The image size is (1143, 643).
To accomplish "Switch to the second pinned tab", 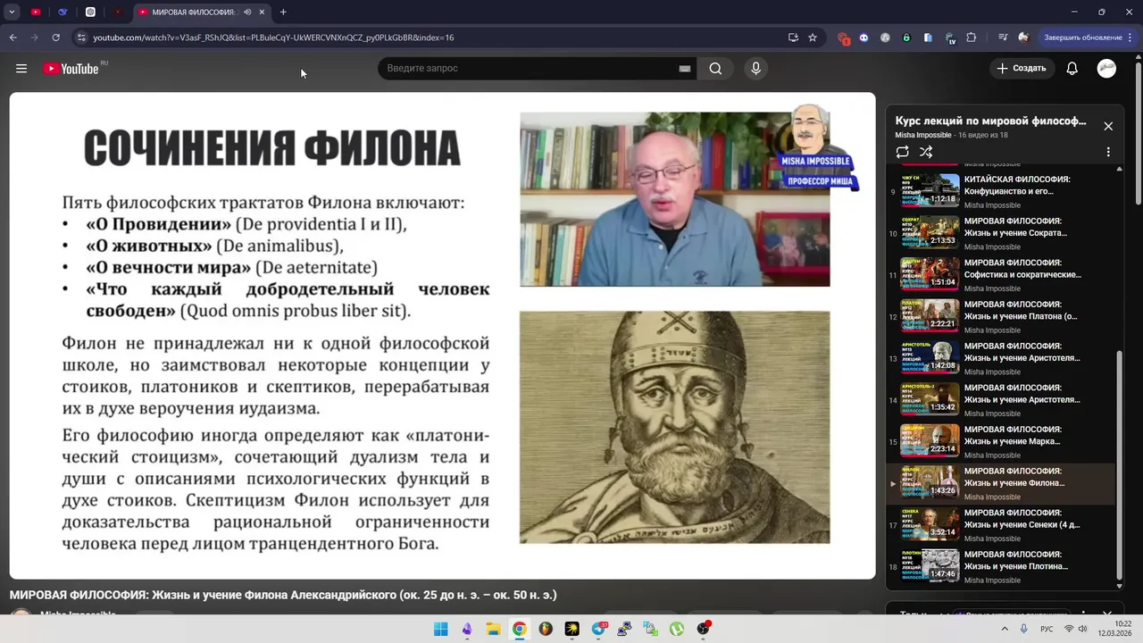I will 63,13.
